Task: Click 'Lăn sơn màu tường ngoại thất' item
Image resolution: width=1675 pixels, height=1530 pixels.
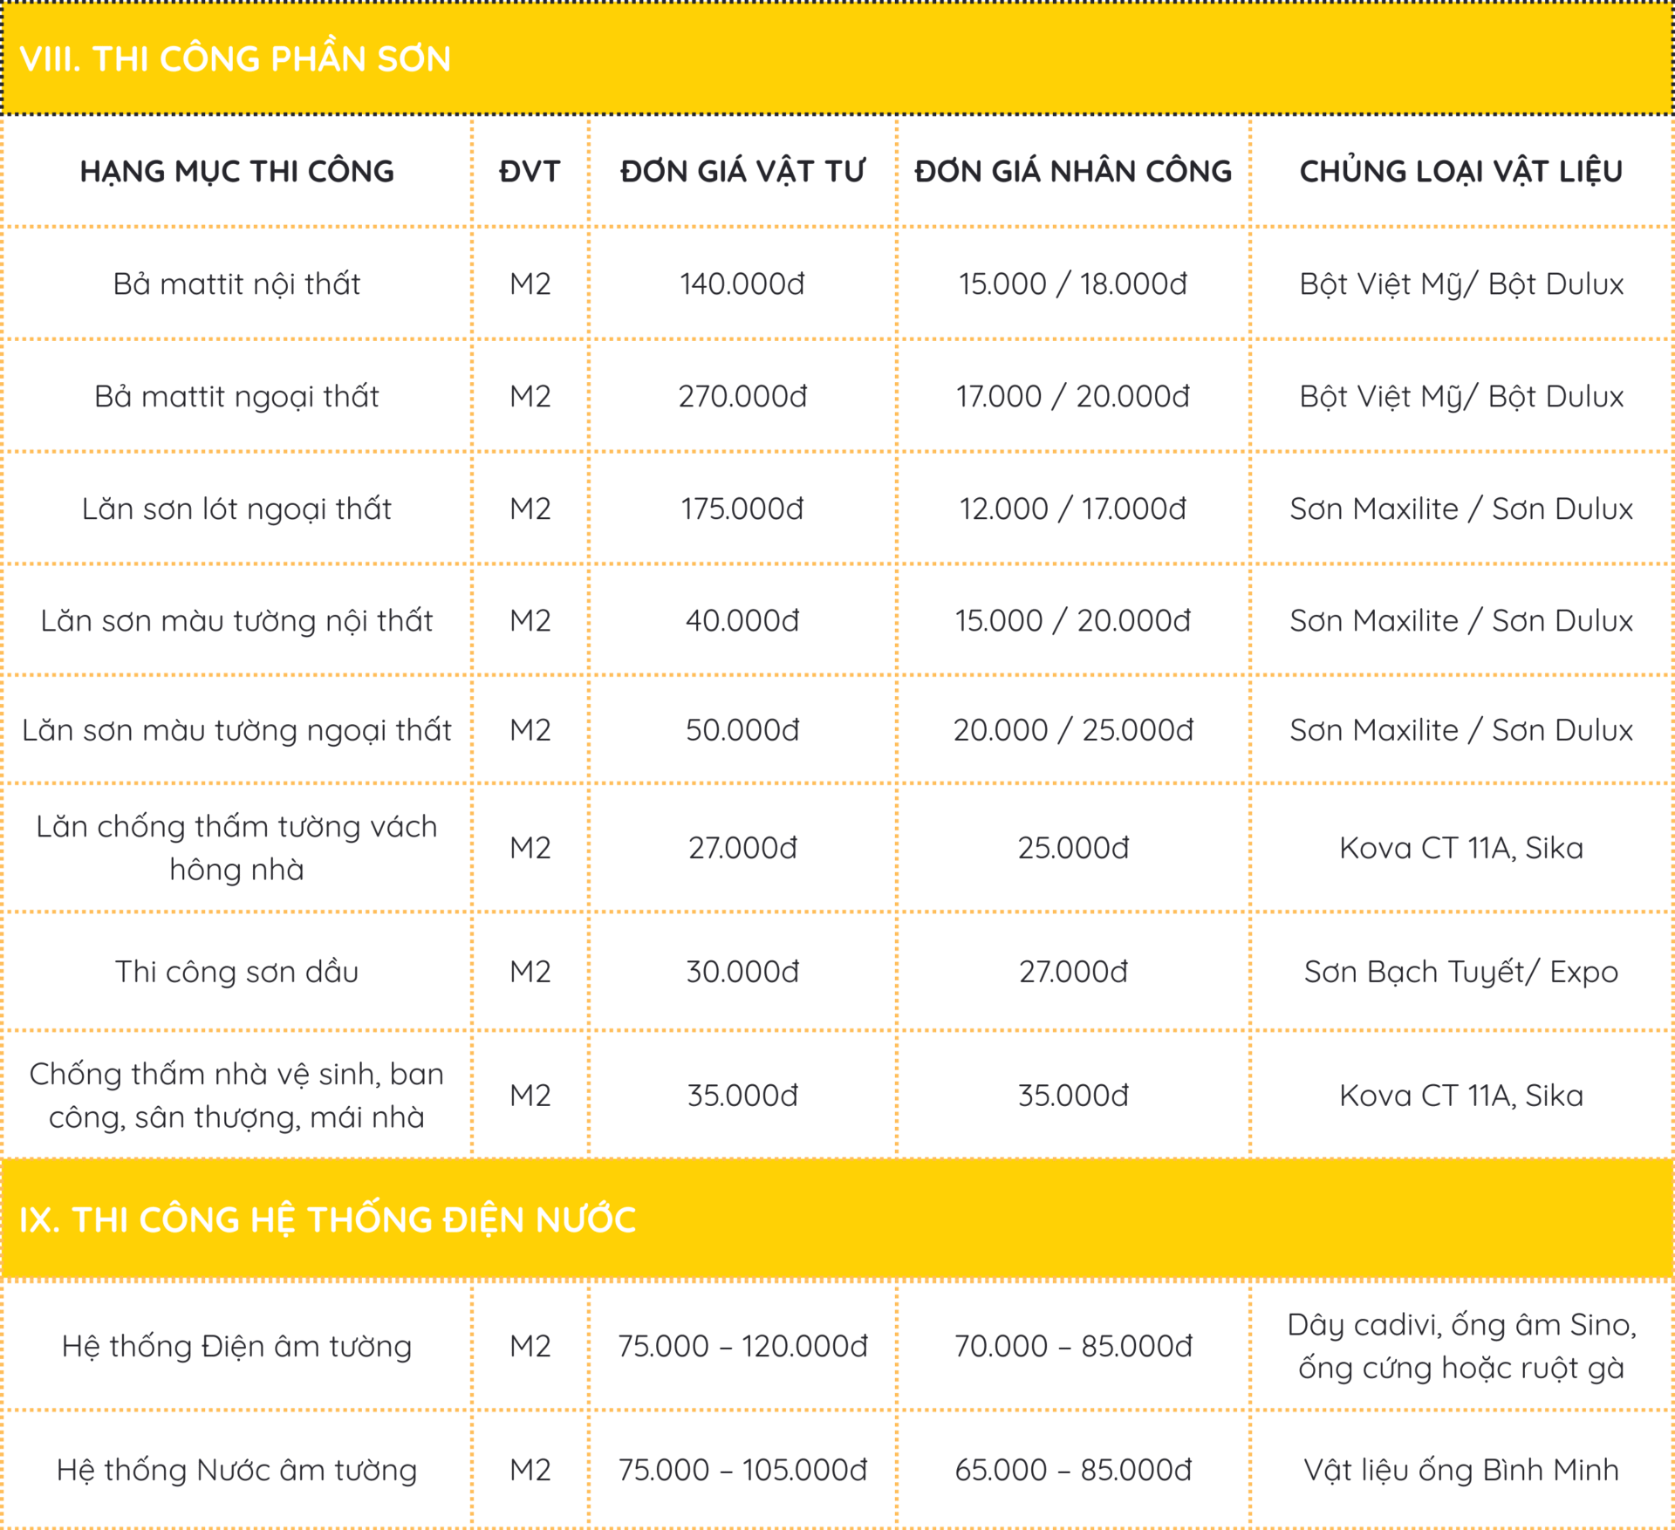Action: point(237,730)
